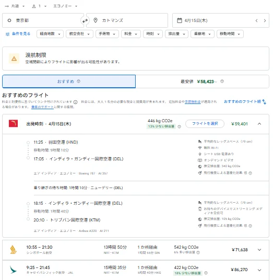Click Air India airline logo
This screenshot has height=280, width=273.
point(14,123)
